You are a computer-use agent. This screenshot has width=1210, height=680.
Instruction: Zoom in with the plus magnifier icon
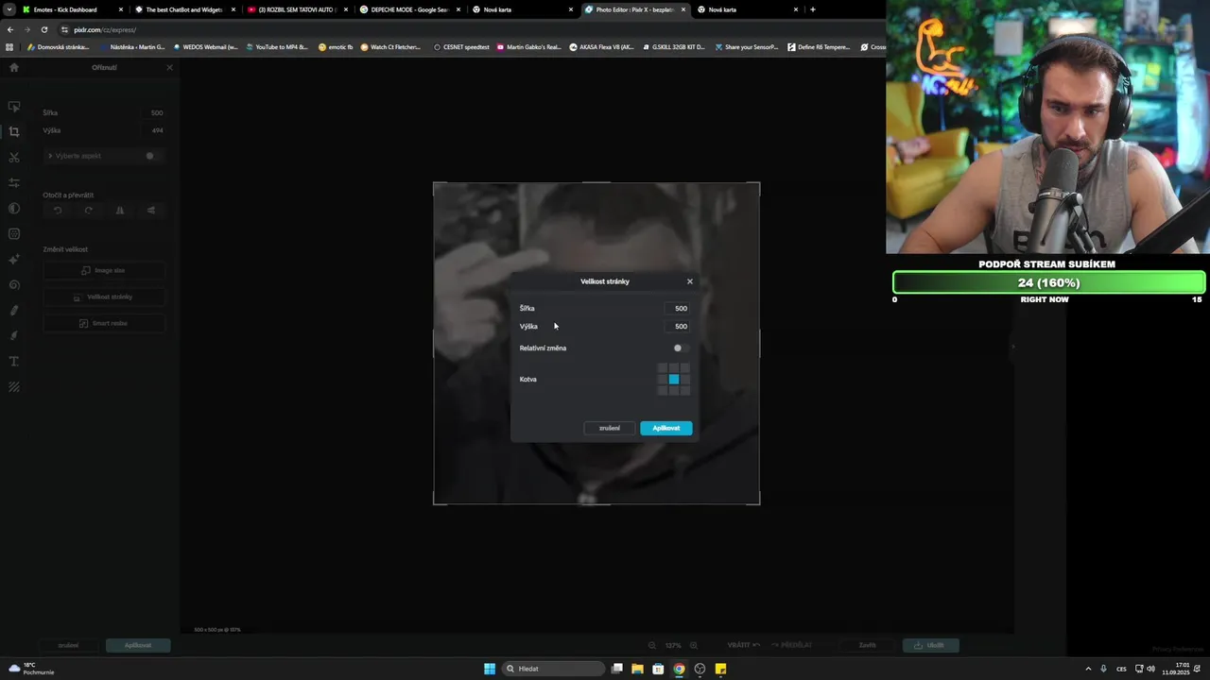pos(694,645)
